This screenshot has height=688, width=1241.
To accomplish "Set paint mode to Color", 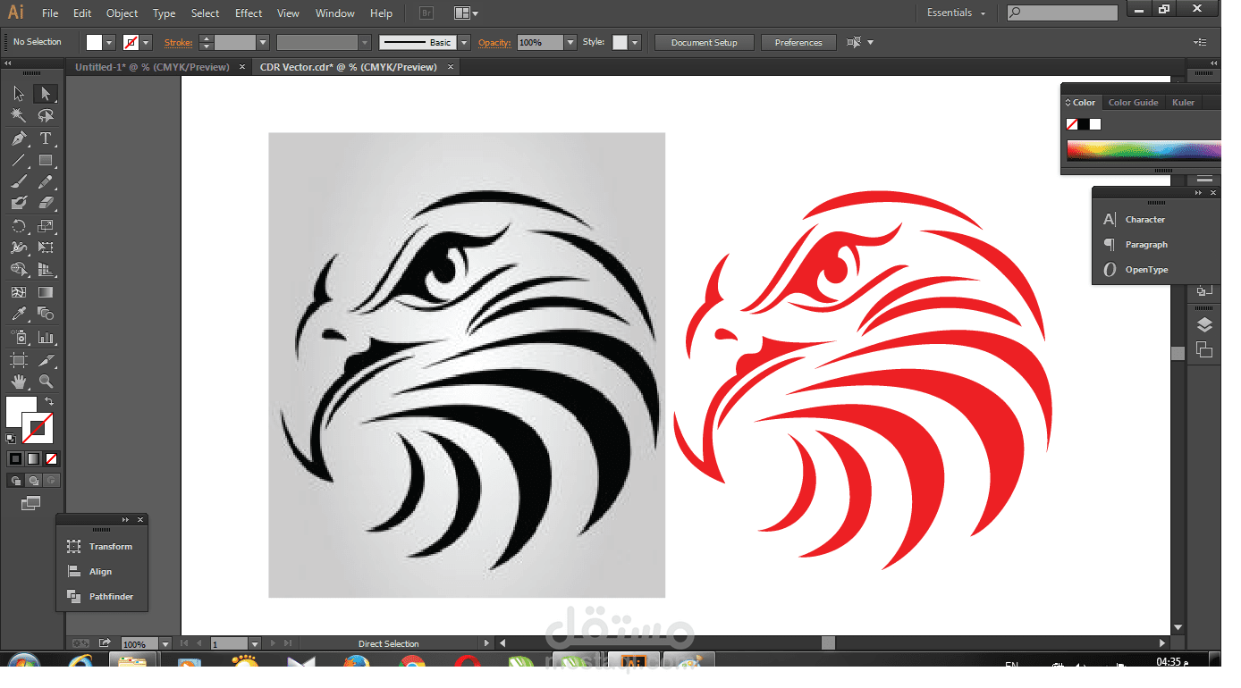I will (15, 458).
